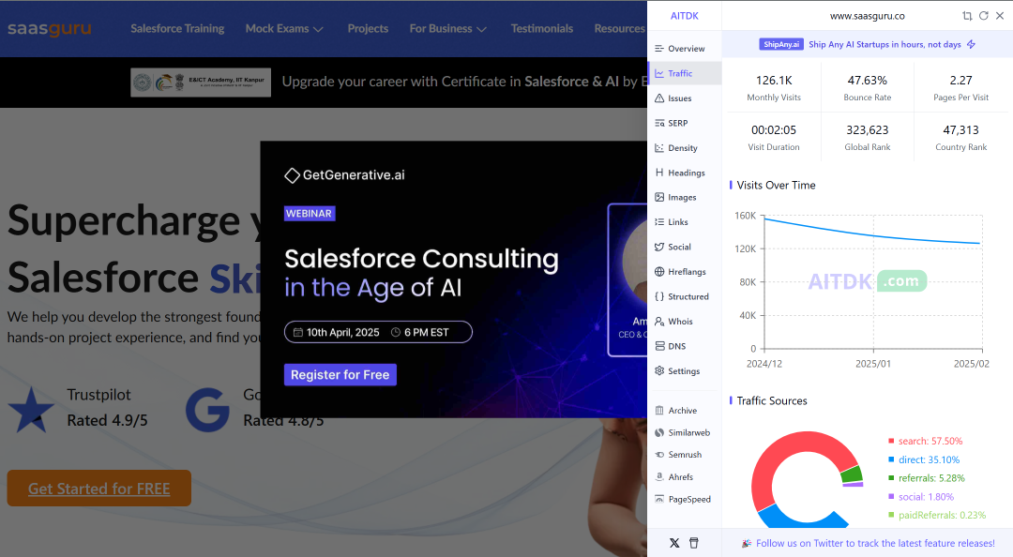Open the Testimonials nav item
1013x557 pixels.
coord(542,28)
